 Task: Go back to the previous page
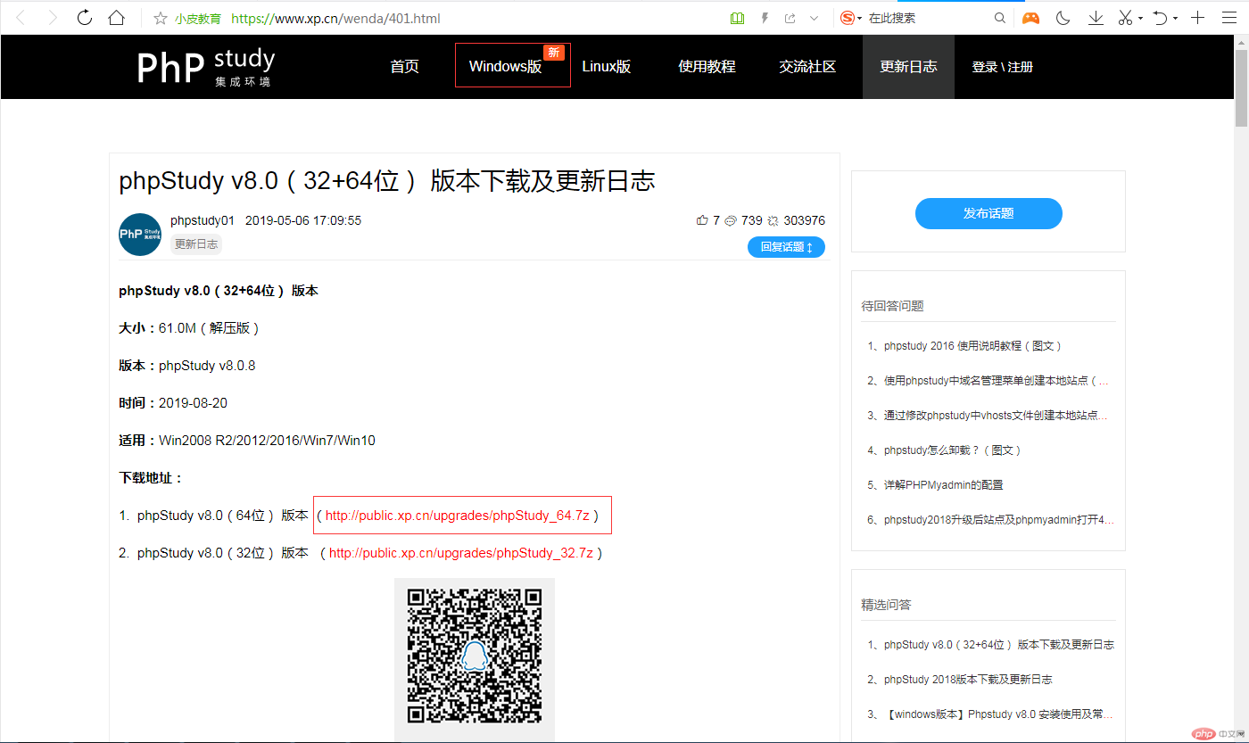(21, 18)
